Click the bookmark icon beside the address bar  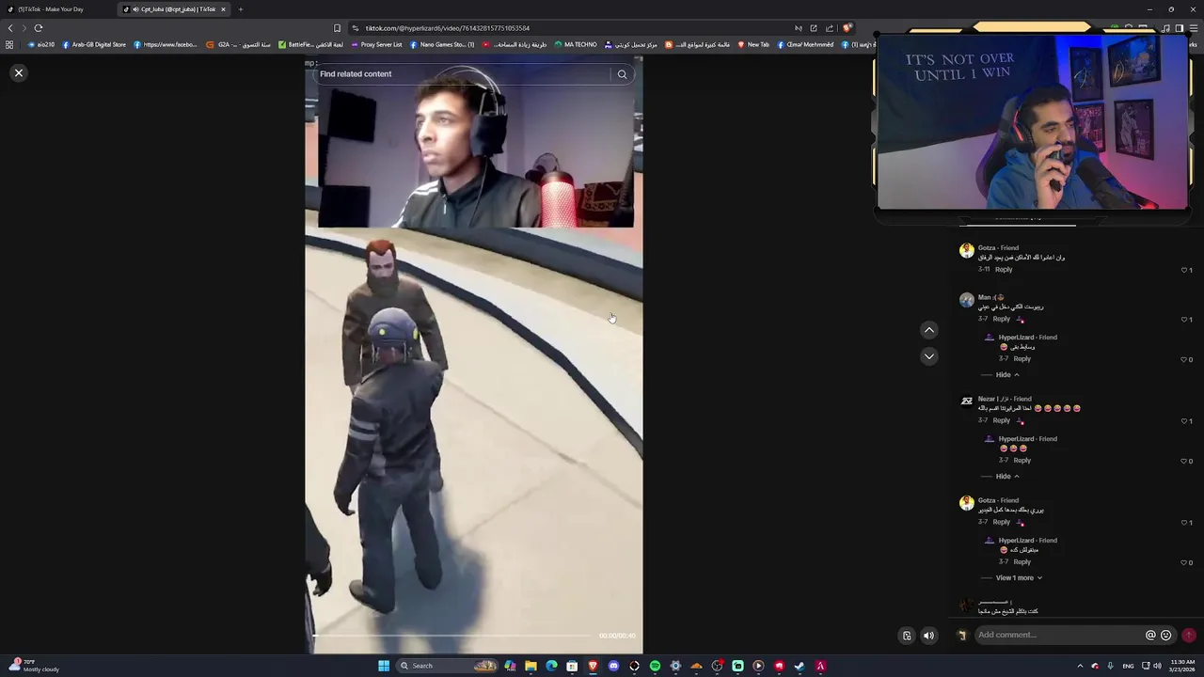point(337,28)
